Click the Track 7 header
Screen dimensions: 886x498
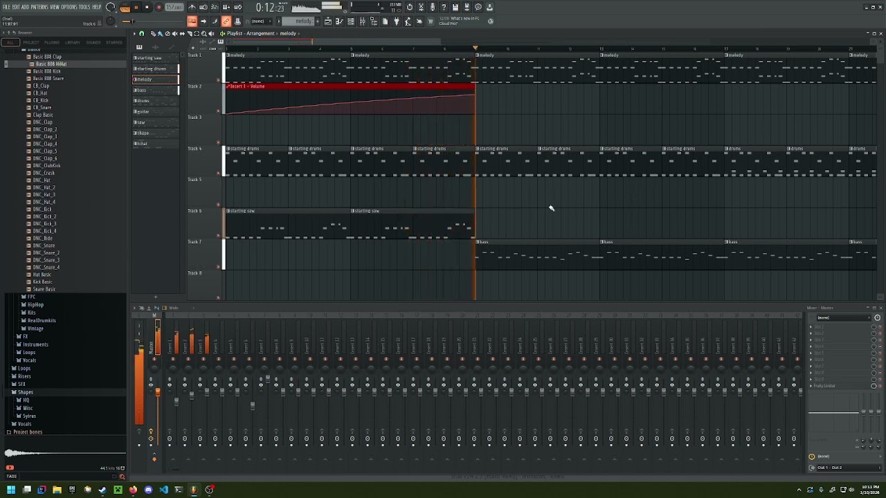pyautogui.click(x=204, y=254)
